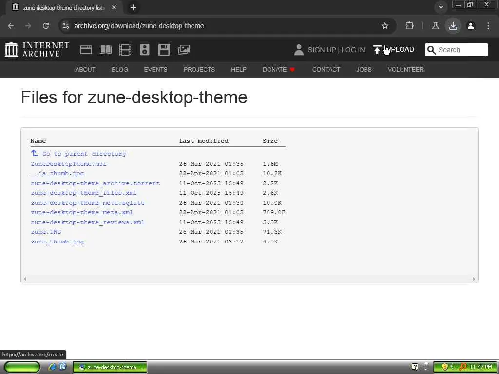Open the Audio speaker icon

pos(144,50)
